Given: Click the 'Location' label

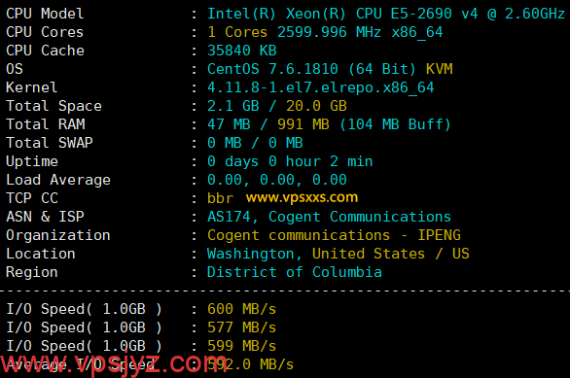Looking at the screenshot, I should (x=40, y=254).
